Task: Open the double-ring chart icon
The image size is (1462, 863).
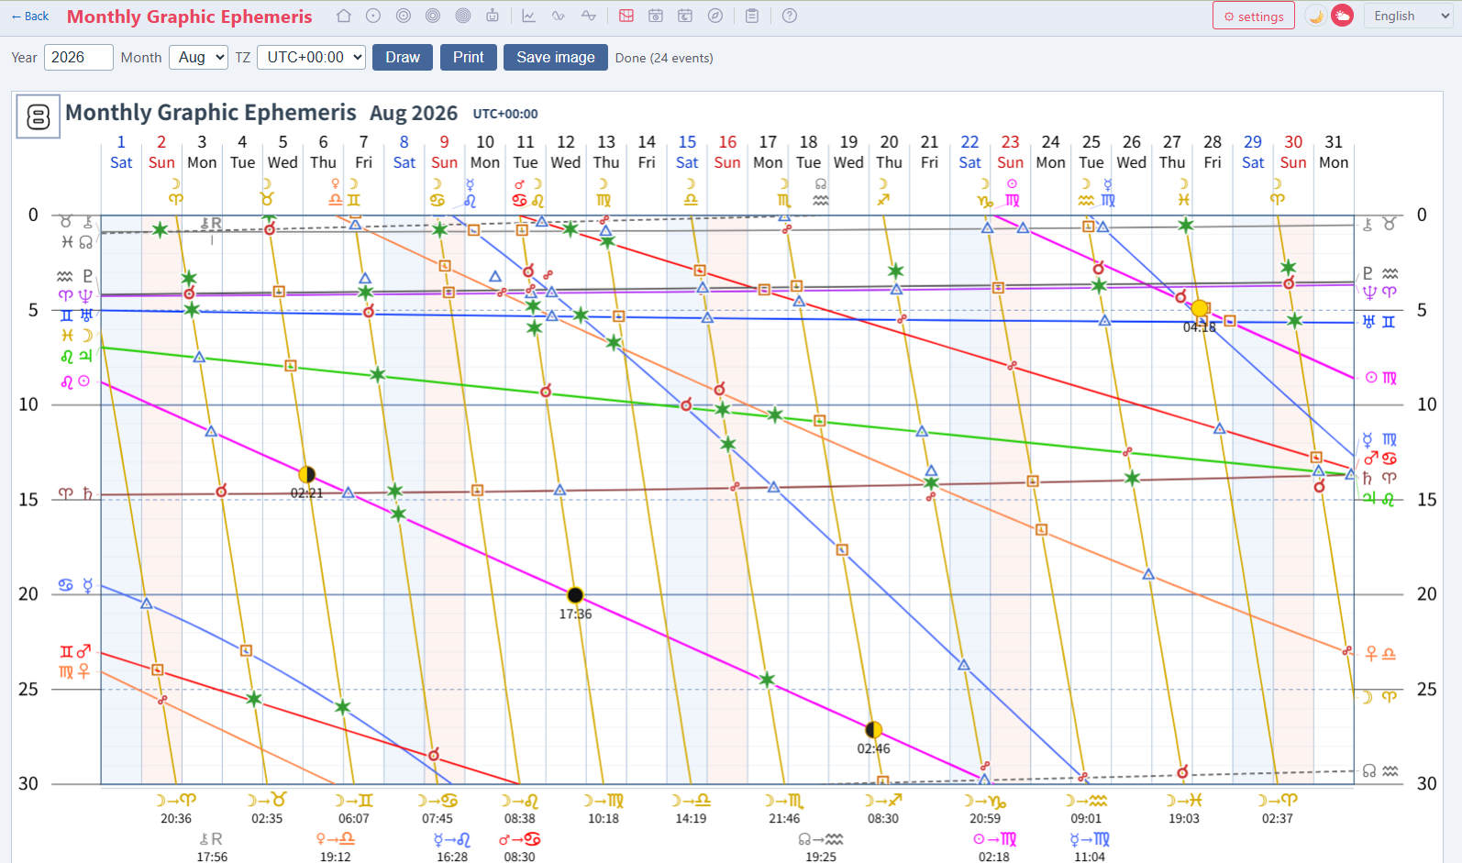Action: pos(404,16)
